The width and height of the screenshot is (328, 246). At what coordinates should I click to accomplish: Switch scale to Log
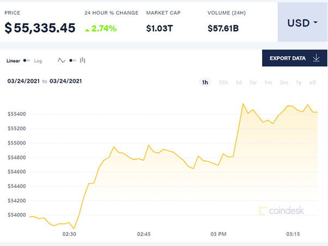(38, 61)
